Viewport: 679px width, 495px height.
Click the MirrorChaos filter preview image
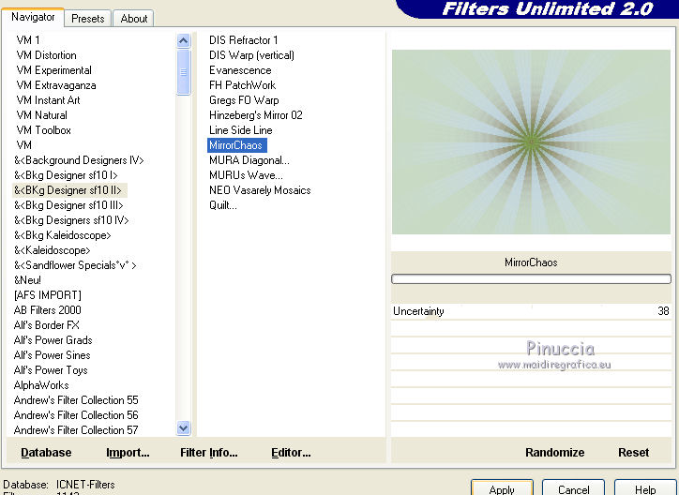531,142
